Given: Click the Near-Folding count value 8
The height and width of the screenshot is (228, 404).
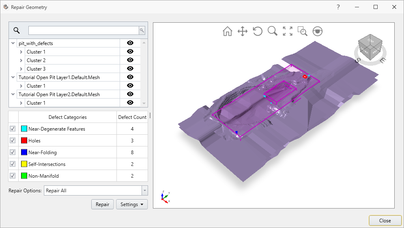Looking at the screenshot, I should (x=132, y=152).
